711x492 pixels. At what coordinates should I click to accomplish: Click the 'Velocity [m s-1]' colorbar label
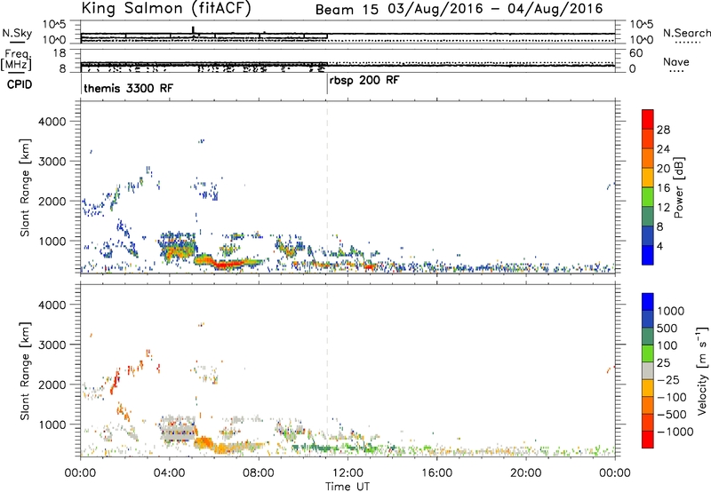[702, 370]
